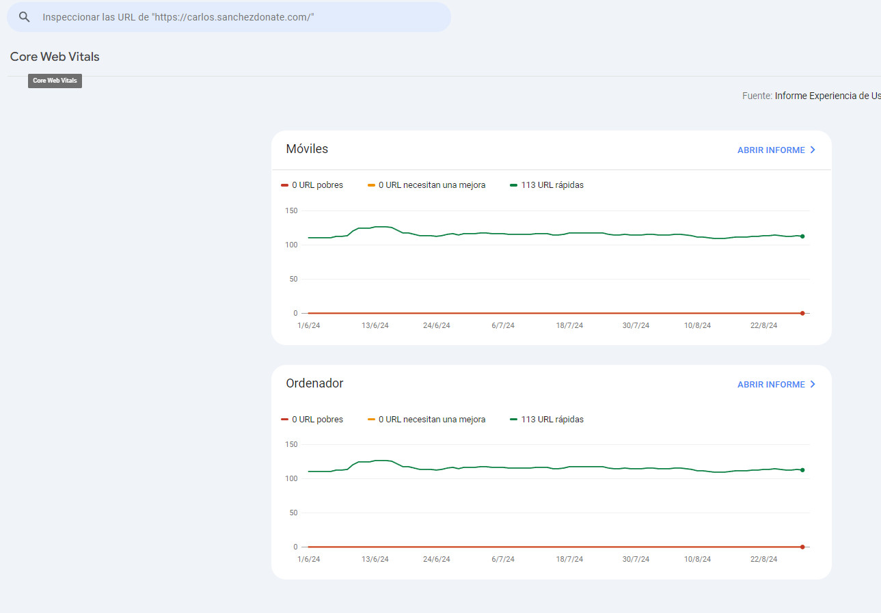Open ABRIR INFORME for Ordenador

[770, 385]
